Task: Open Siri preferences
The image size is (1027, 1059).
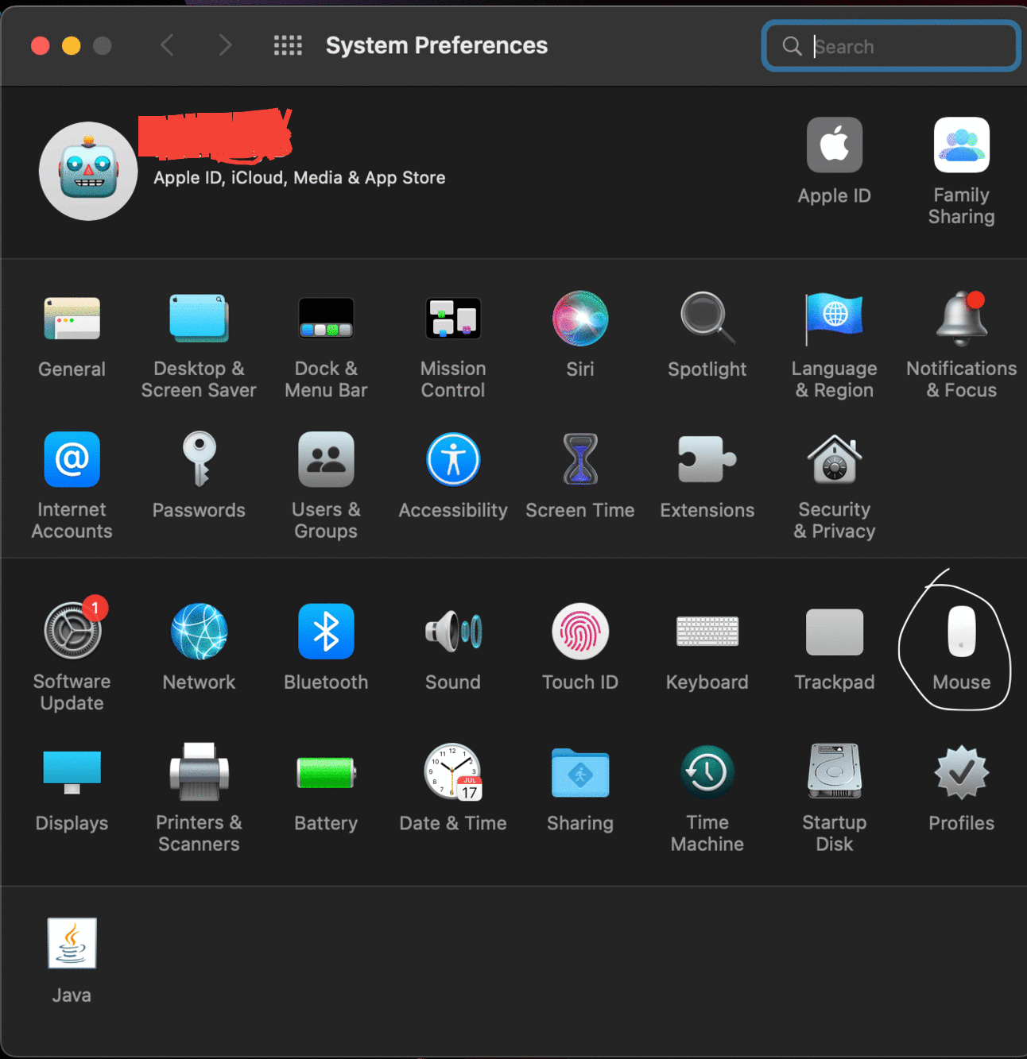Action: 580,319
